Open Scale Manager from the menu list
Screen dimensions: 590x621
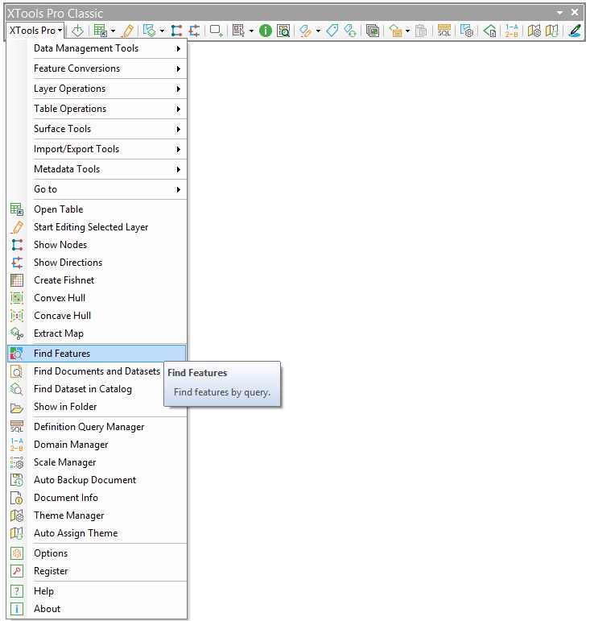pos(97,462)
